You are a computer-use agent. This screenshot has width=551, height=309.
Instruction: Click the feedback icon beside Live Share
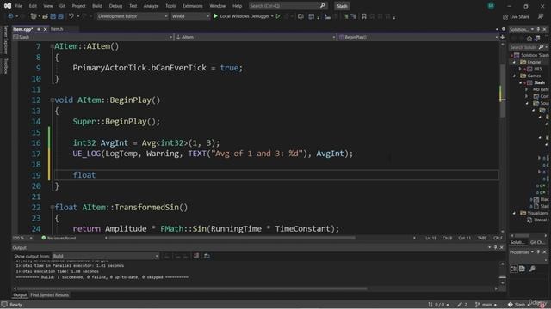point(541,16)
